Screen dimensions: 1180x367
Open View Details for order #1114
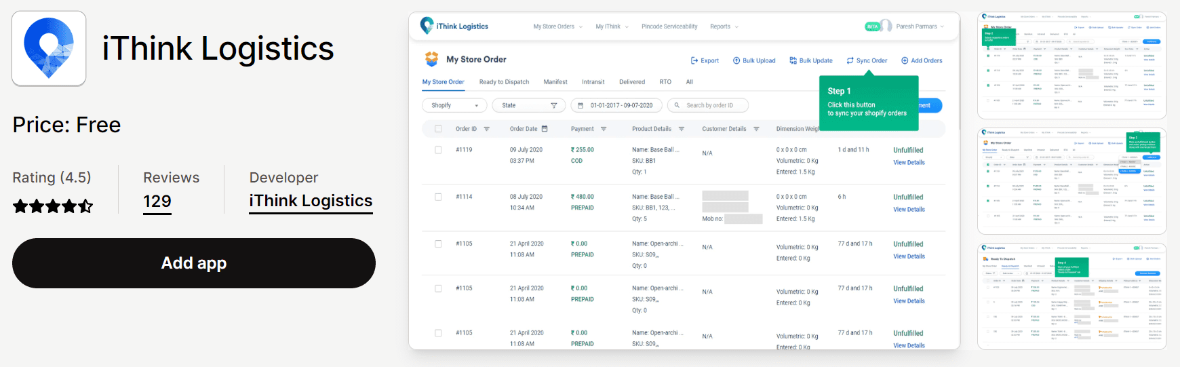(909, 210)
